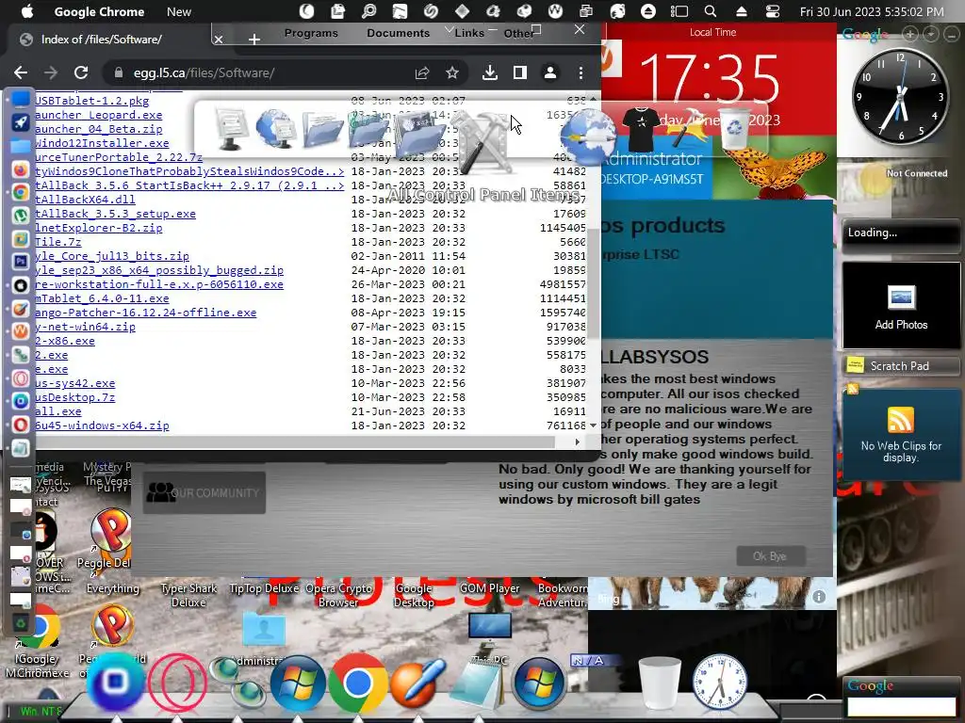The height and width of the screenshot is (723, 965).
Task: Open the New menu in menu bar
Action: tap(178, 11)
